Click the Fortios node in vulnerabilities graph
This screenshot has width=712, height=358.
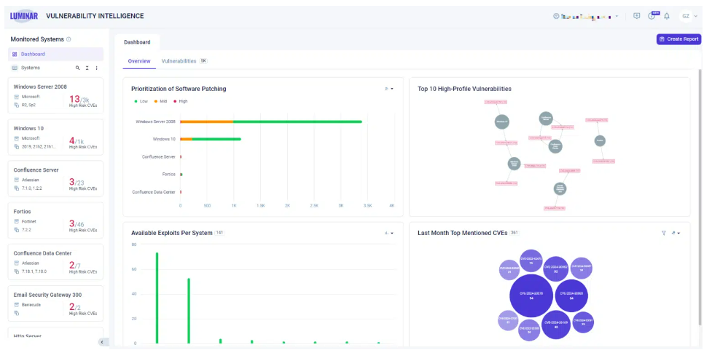[600, 141]
